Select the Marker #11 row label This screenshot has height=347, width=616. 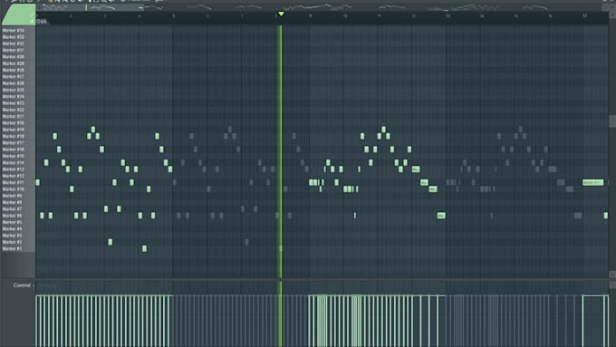pos(14,182)
